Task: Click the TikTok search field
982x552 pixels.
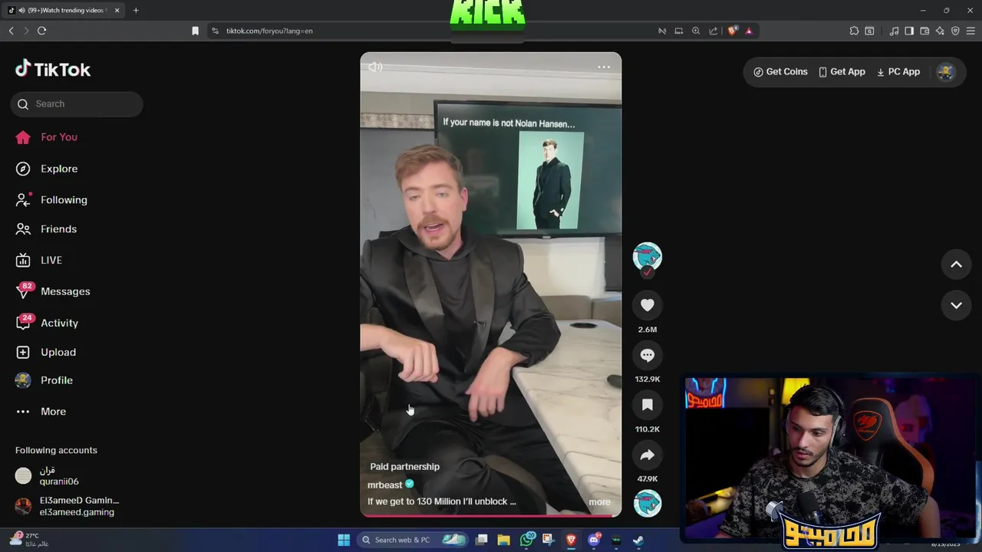Action: (x=77, y=103)
